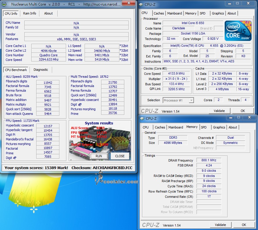The width and height of the screenshot is (258, 230).
Task: Open About tab in CPU-Z processor window
Action: tap(232, 13)
